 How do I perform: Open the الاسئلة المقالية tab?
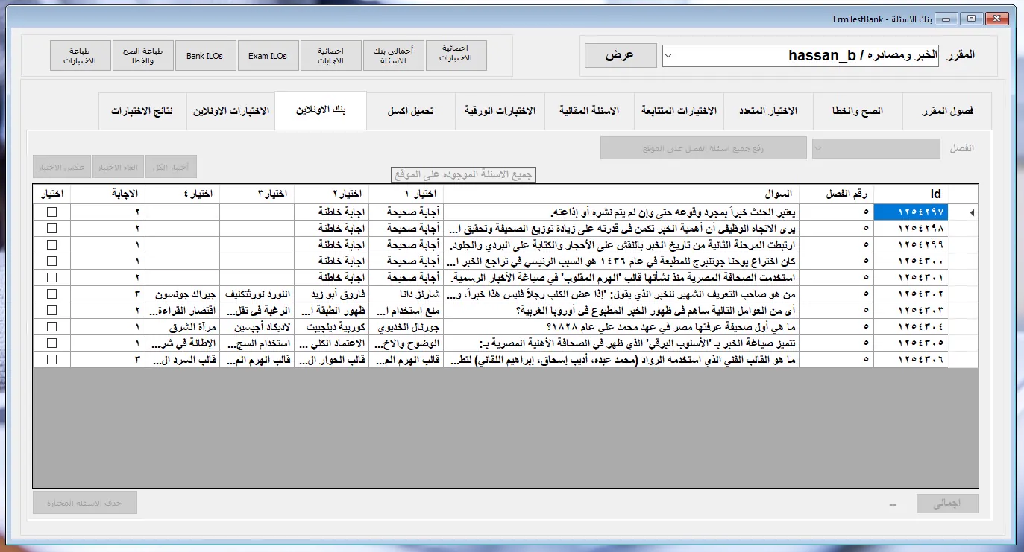[x=589, y=111]
